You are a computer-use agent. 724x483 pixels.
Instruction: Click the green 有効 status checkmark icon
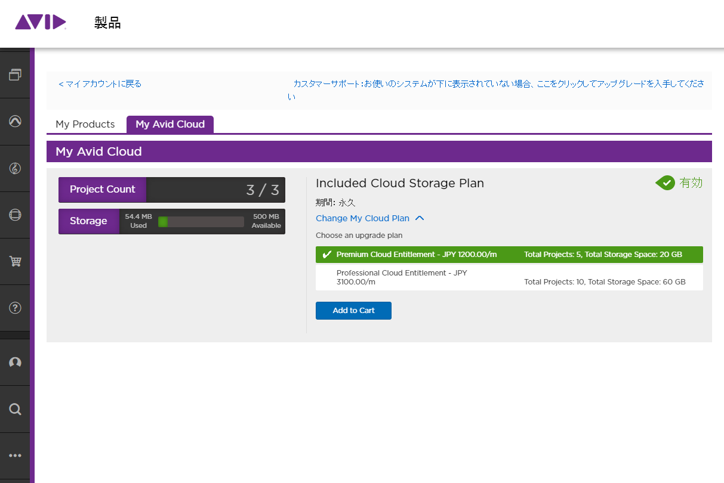[665, 183]
